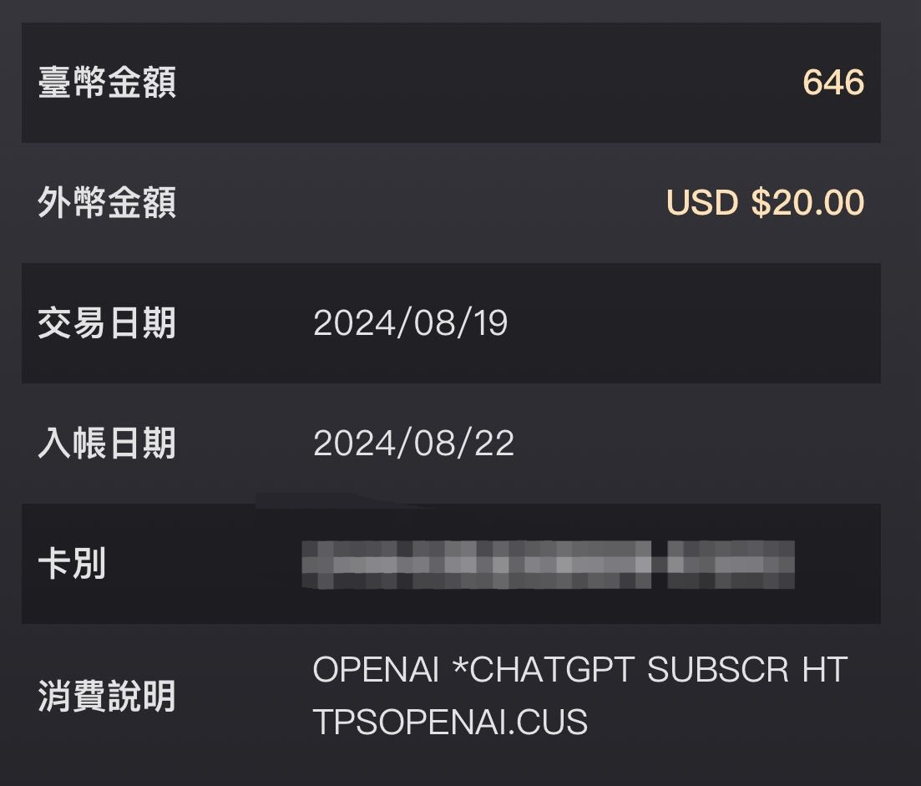
Task: Click the word OPENAI in description
Action: (376, 670)
